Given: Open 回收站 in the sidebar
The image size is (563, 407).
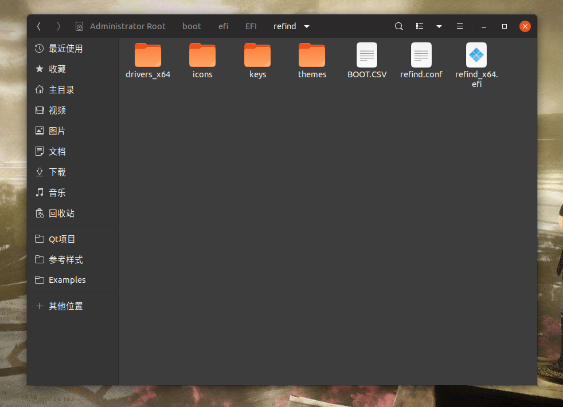Looking at the screenshot, I should (x=62, y=213).
